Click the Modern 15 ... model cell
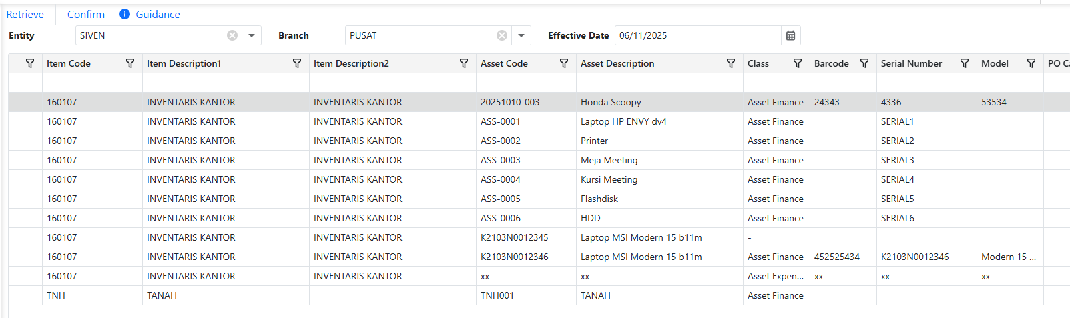 click(x=1010, y=257)
